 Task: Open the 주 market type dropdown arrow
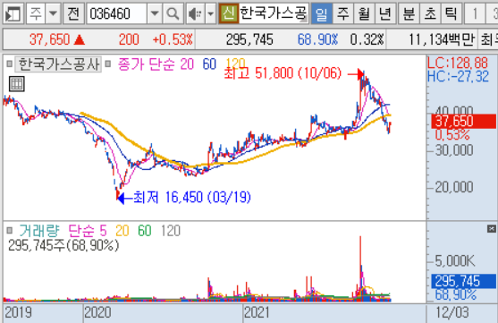click(53, 13)
